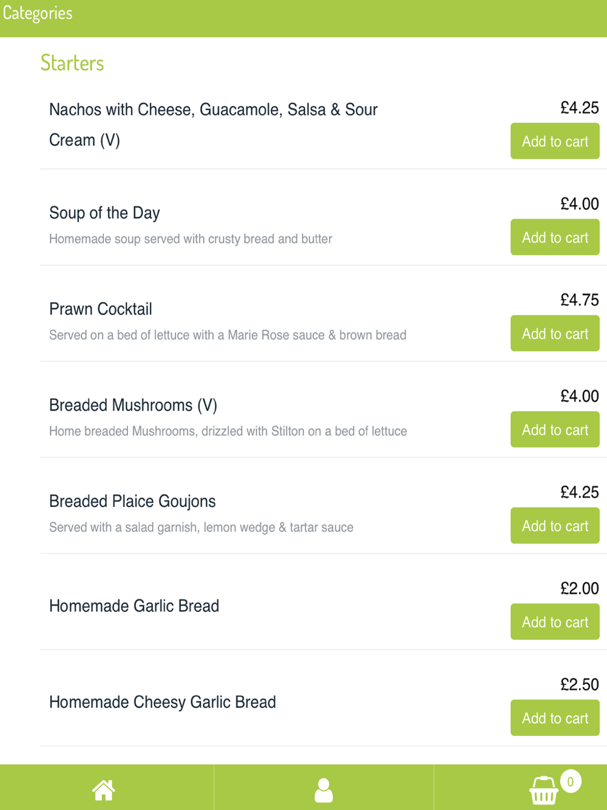Open the user account profile icon

click(x=324, y=790)
